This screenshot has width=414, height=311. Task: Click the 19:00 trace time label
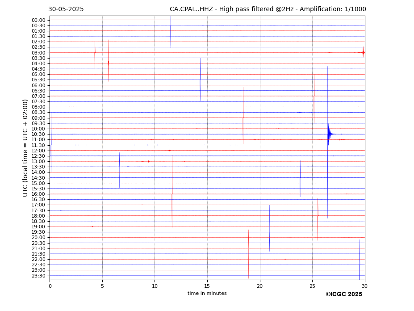pyautogui.click(x=38, y=227)
